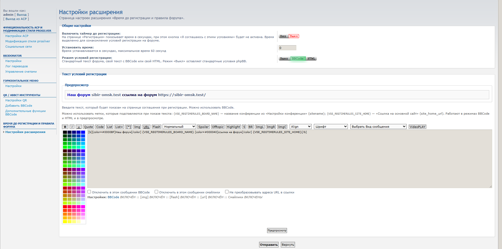Pick the black swatch in color palette
This screenshot has width=502, height=249.
[65, 132]
